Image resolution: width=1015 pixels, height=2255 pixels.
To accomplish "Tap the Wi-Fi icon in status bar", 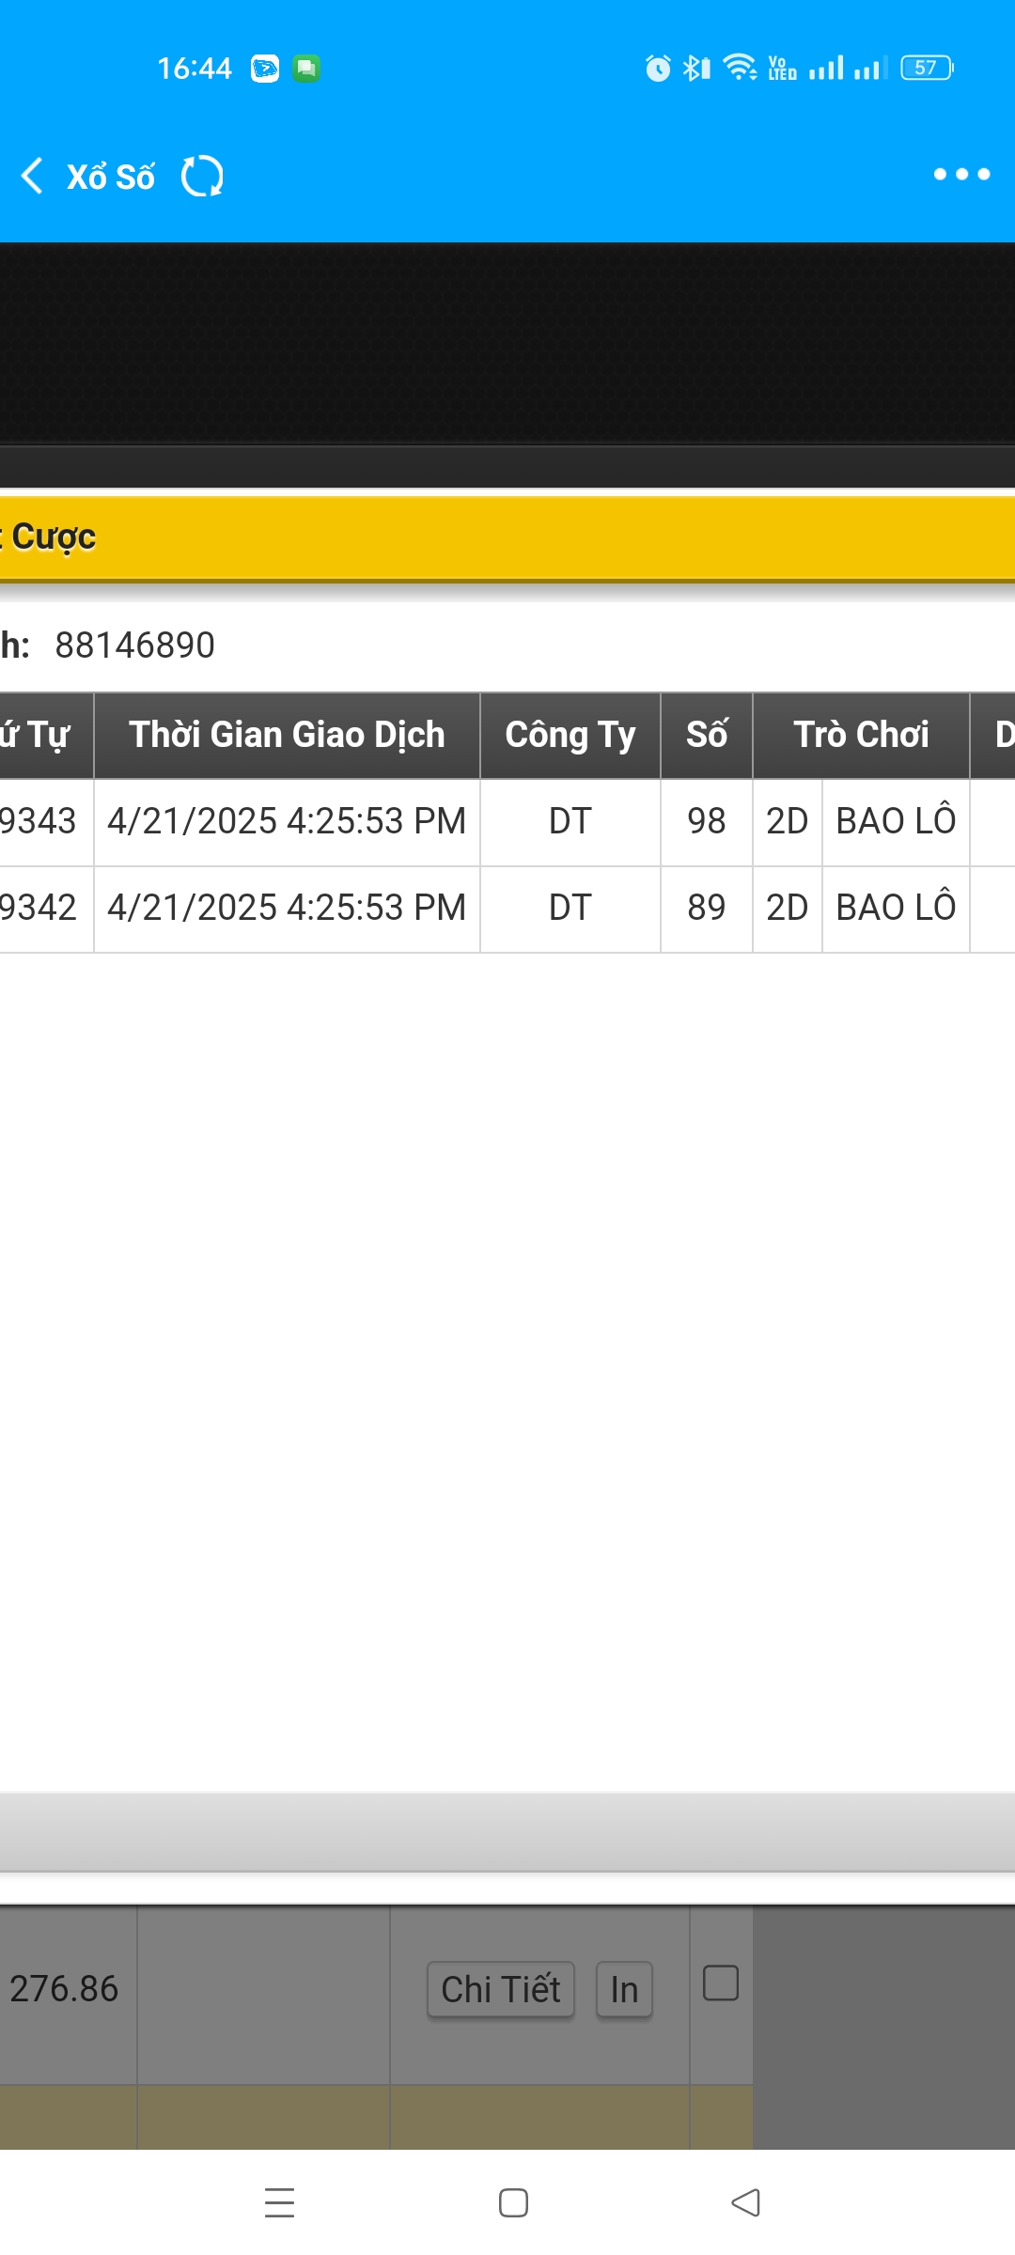I will pyautogui.click(x=740, y=68).
